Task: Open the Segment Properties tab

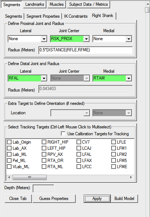Action: (x=43, y=16)
